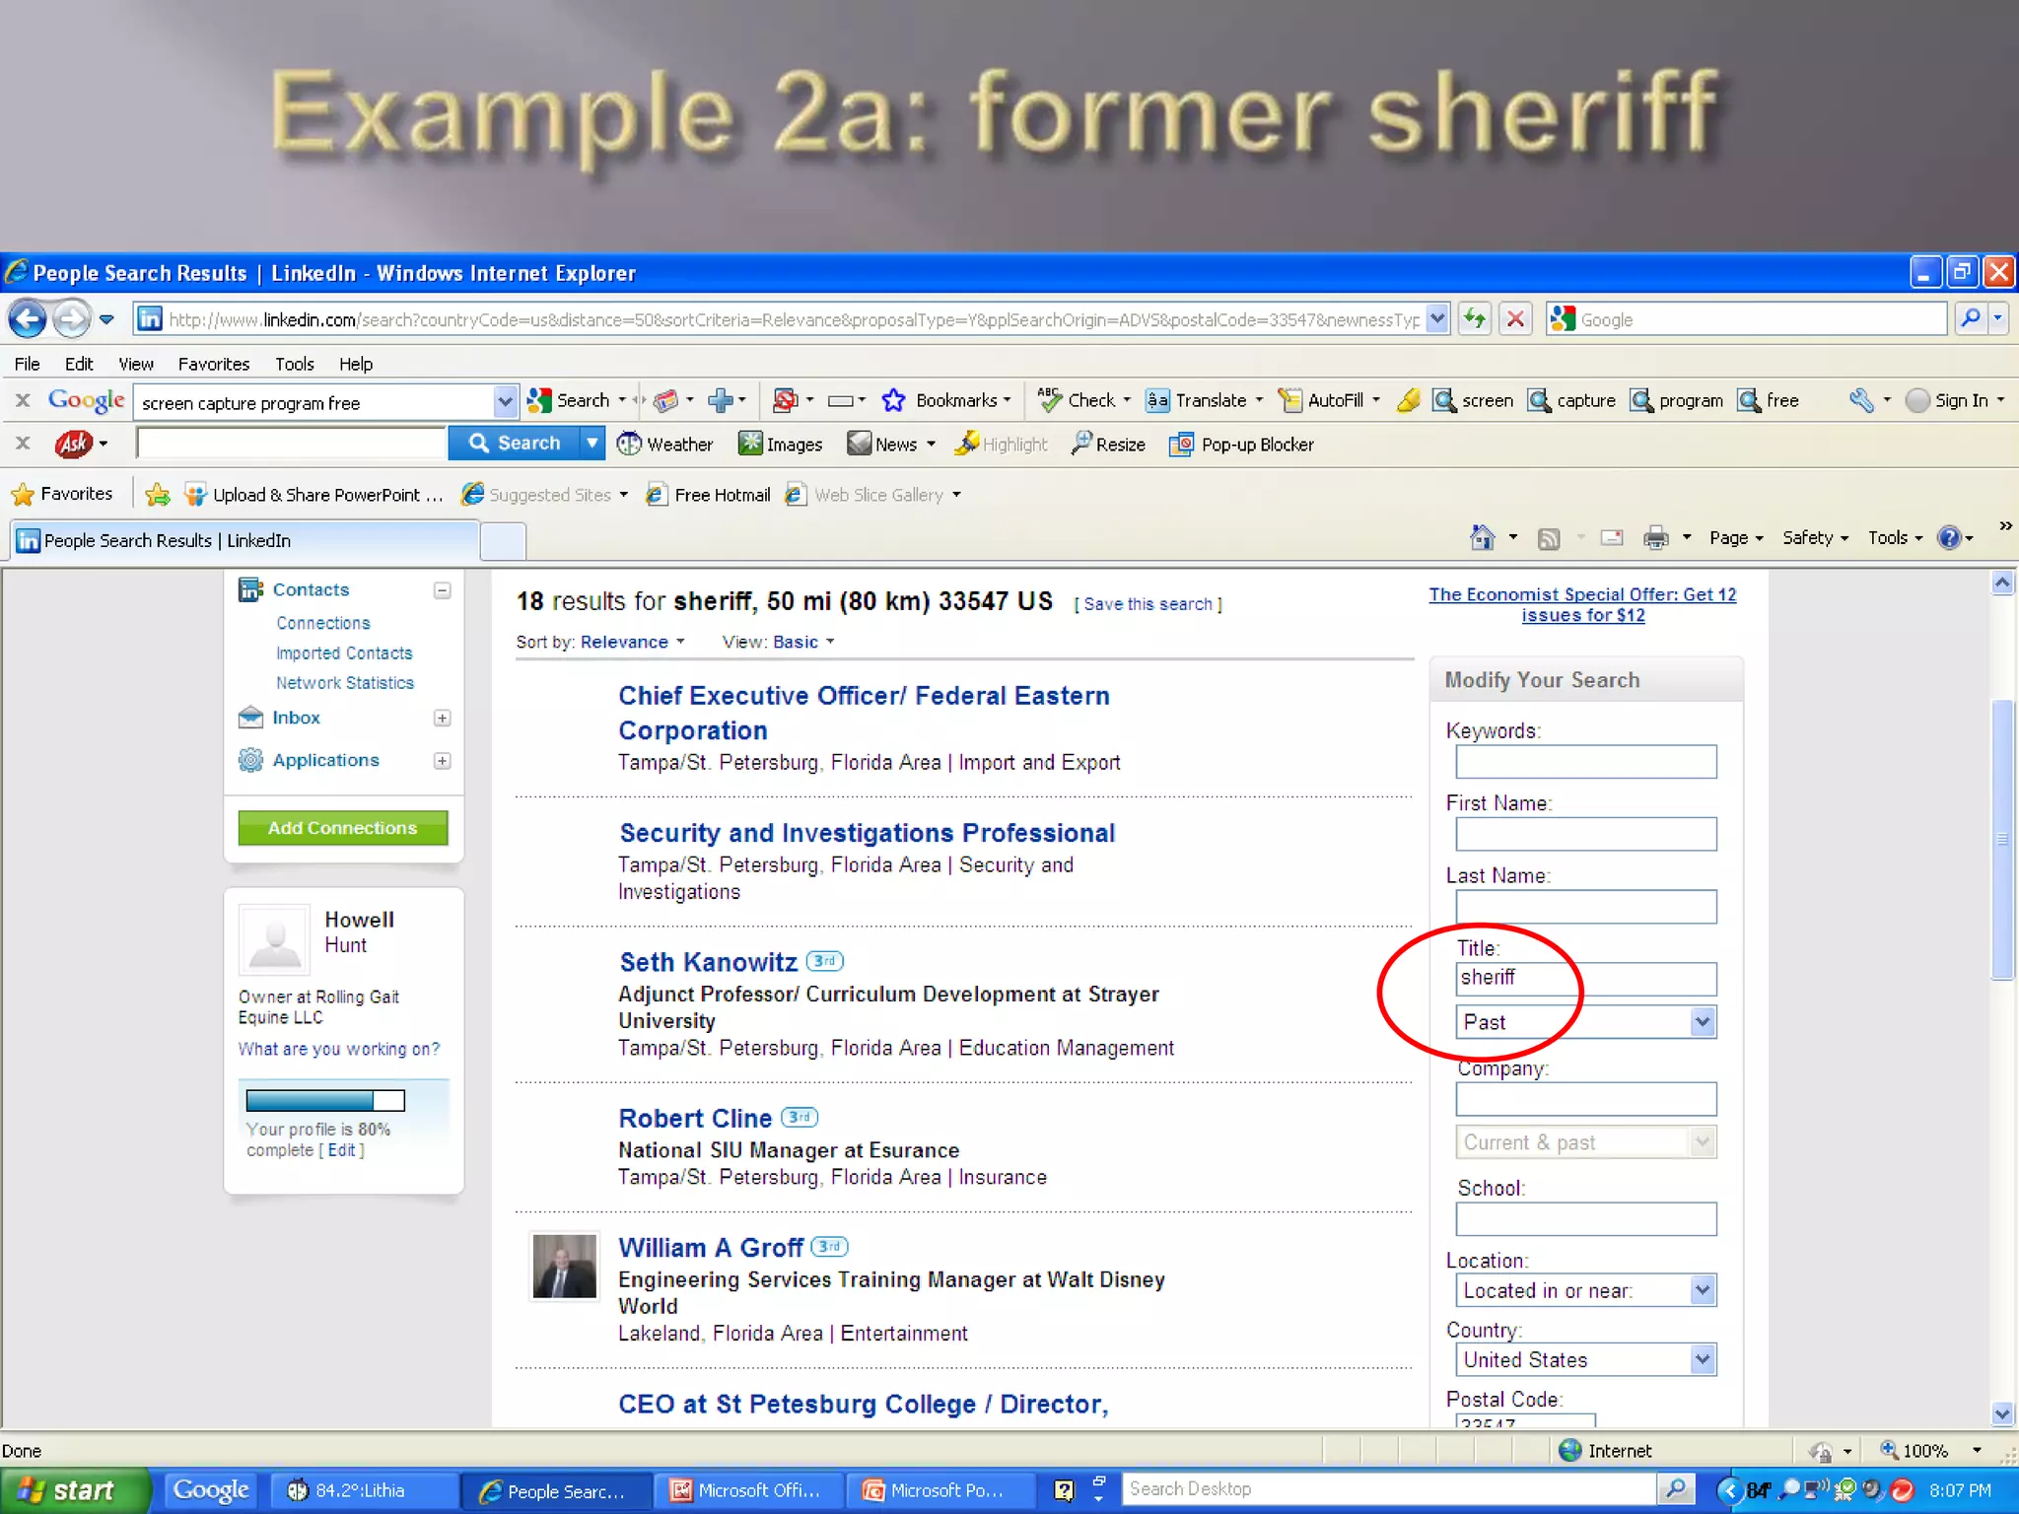2019x1514 pixels.
Task: Open the Tools menu in menu bar
Action: coord(295,364)
